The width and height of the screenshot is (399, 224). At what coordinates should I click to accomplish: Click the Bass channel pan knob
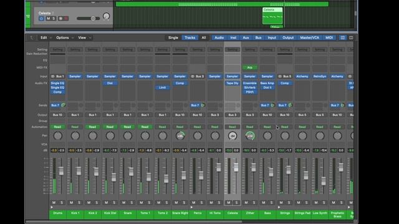click(267, 136)
